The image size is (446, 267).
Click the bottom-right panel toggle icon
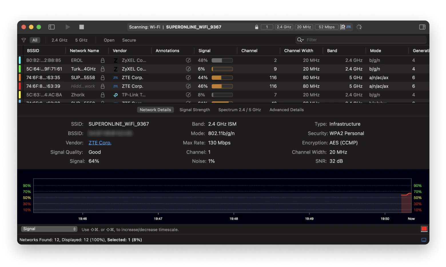click(424, 240)
